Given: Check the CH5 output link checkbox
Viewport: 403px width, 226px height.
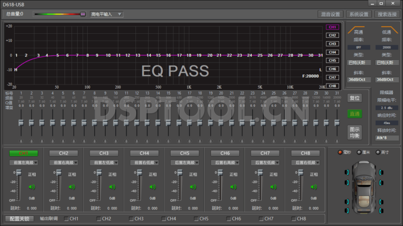Looking at the screenshot, I should click(x=196, y=219).
